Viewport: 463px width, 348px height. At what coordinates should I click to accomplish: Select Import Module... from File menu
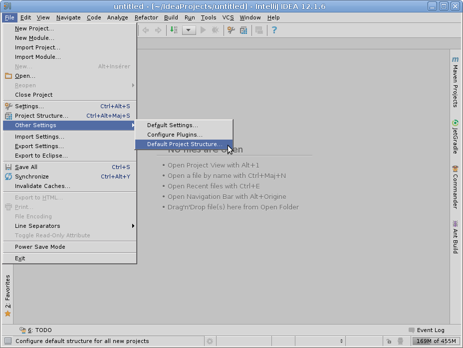(x=70, y=57)
